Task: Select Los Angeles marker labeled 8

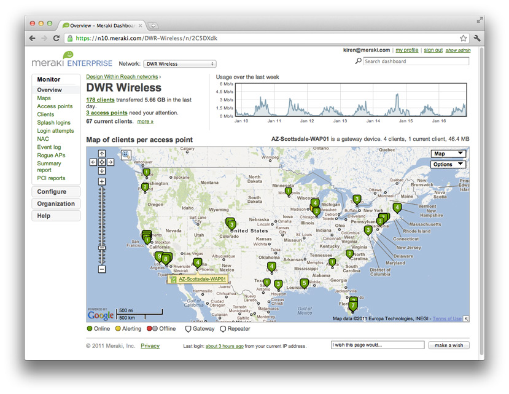Action: 166,259
